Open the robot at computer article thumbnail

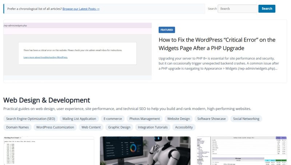(x=145, y=151)
